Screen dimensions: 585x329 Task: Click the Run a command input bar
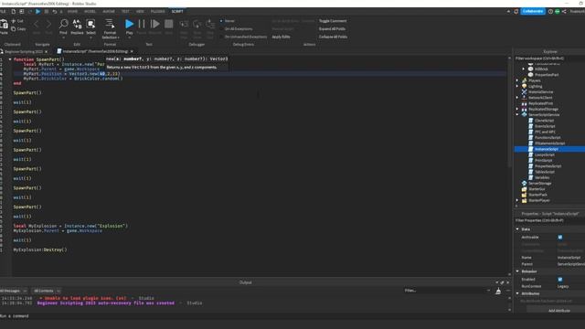click(x=256, y=316)
